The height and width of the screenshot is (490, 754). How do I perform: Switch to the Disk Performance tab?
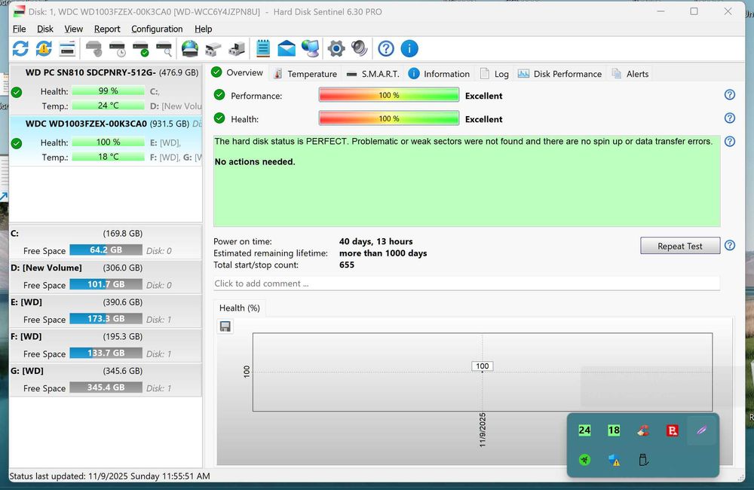(559, 74)
